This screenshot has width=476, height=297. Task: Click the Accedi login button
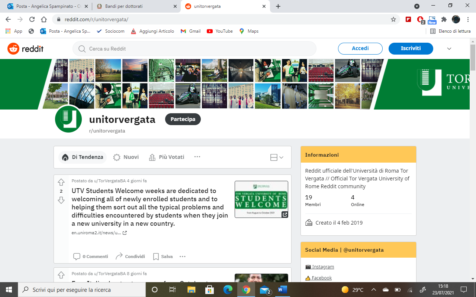coord(360,49)
